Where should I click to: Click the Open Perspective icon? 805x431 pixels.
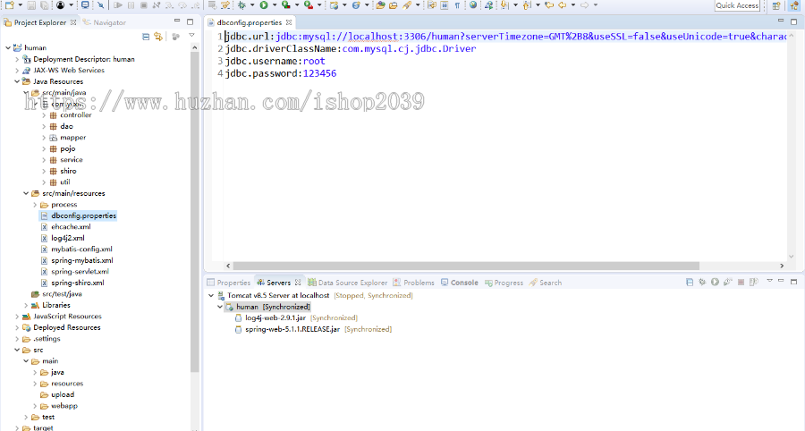tap(776, 5)
